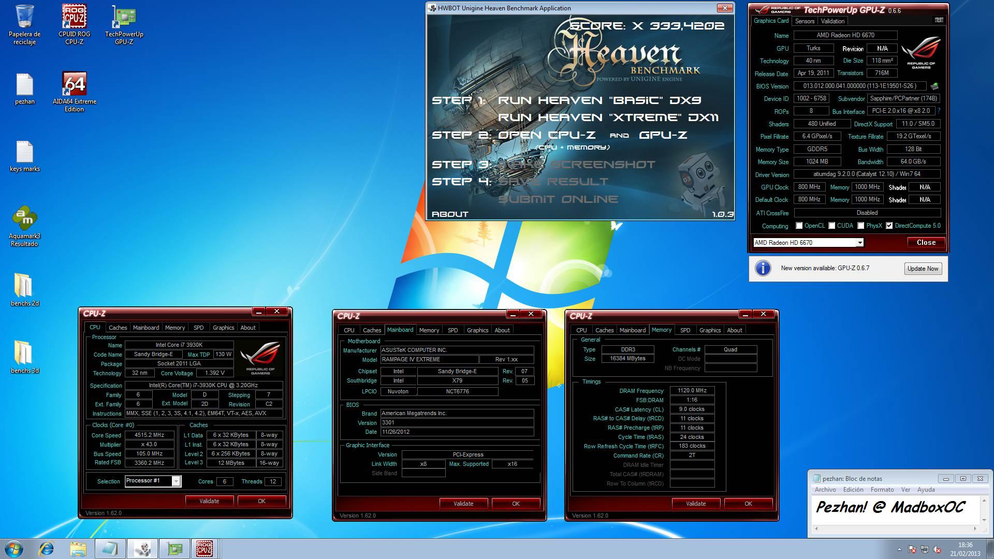Open SPD tab in the Mainboard window of CPU-Z
Image resolution: width=994 pixels, height=559 pixels.
coord(453,330)
